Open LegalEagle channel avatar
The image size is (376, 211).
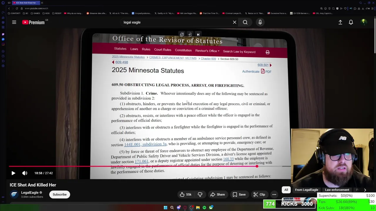pos(14,195)
